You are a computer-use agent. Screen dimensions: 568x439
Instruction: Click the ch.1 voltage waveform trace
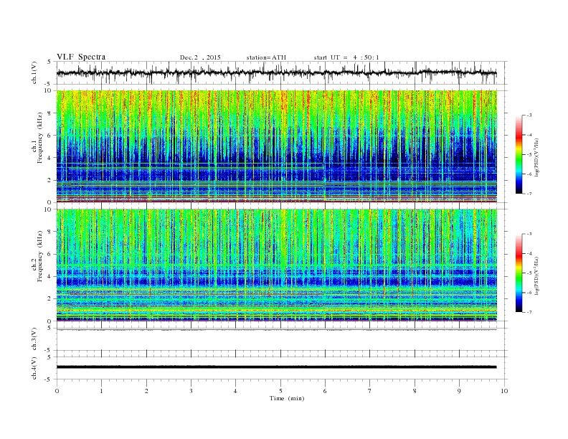click(x=277, y=72)
